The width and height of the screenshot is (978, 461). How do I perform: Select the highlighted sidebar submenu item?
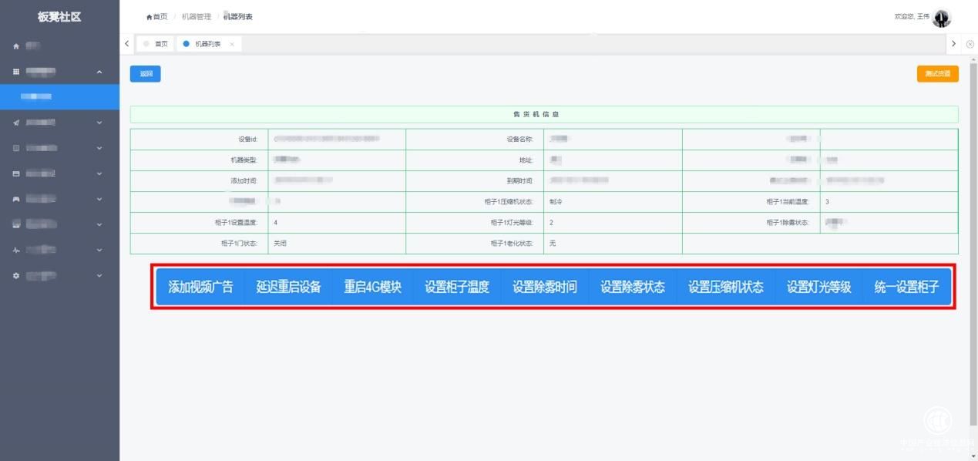[59, 96]
